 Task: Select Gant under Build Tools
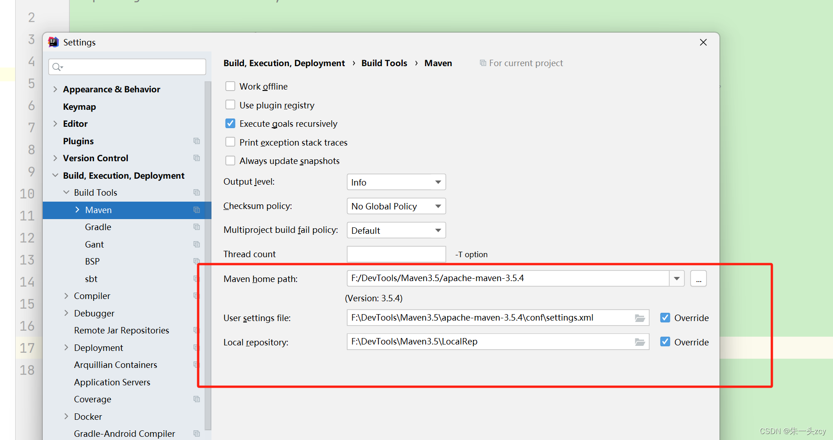[x=94, y=244]
